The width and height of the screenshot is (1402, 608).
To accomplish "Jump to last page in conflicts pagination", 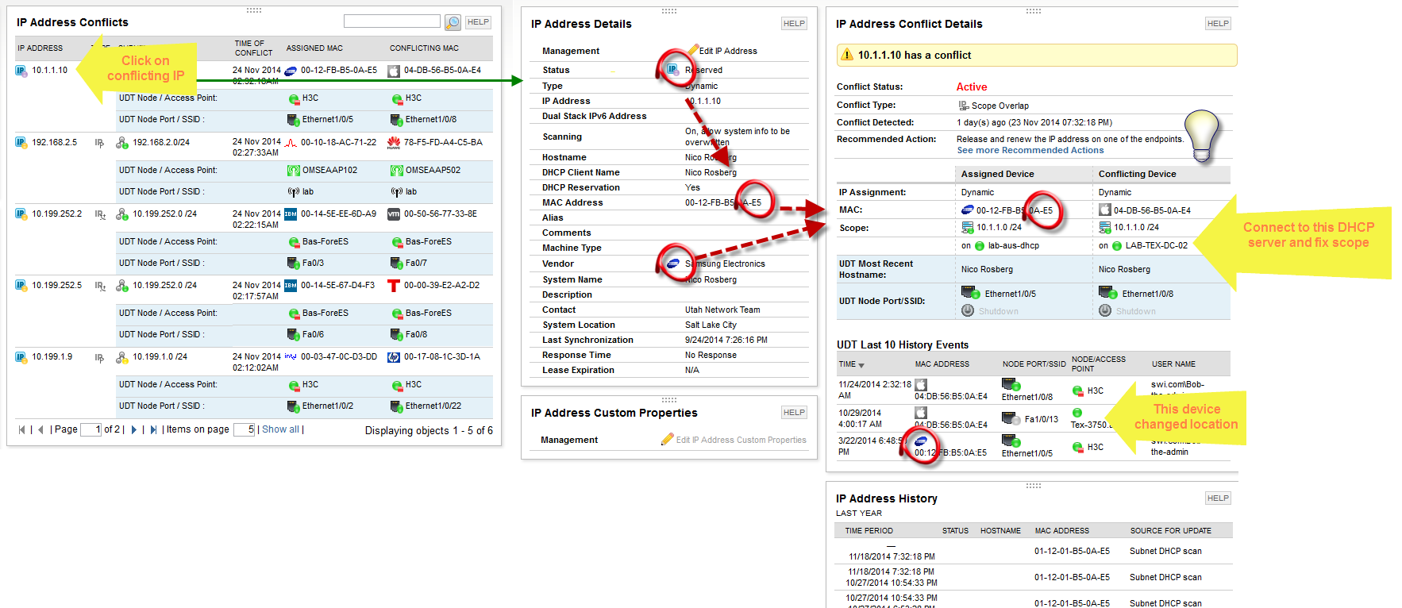I will point(153,429).
